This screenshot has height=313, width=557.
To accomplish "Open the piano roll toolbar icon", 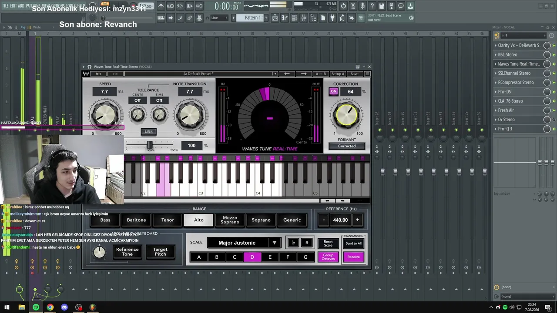I will 285,18.
